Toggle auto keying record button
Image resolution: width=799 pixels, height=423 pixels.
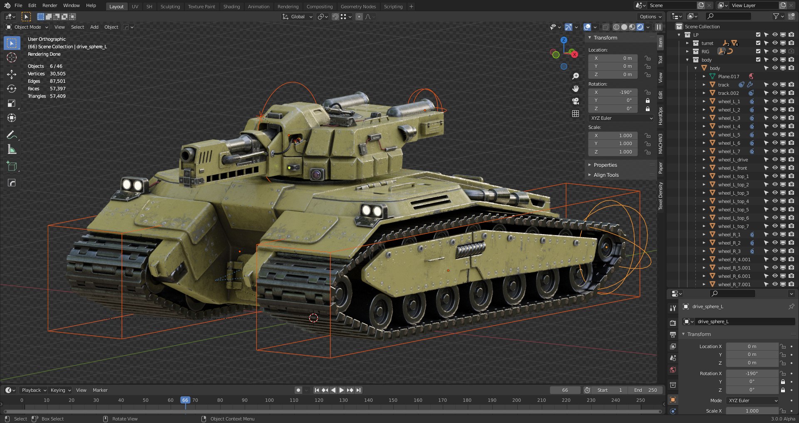(298, 390)
